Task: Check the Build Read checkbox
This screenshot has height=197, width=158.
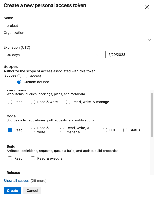Action: (10, 158)
